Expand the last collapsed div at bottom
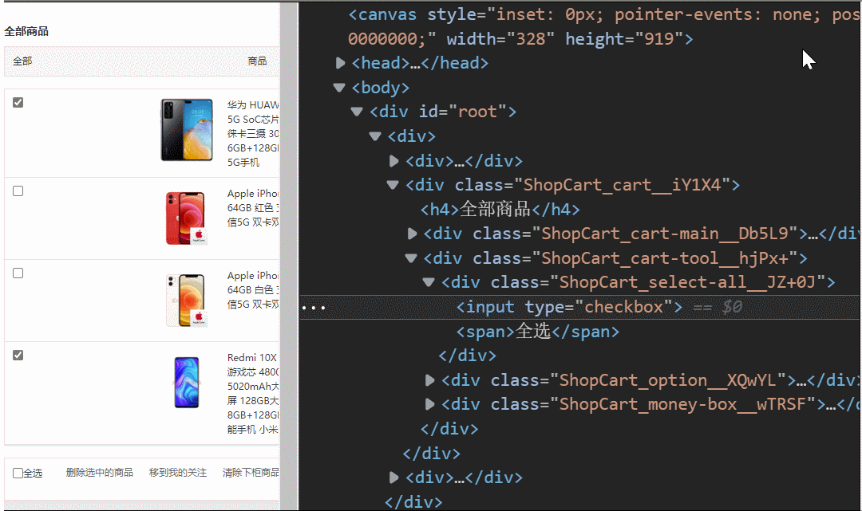 tap(393, 478)
